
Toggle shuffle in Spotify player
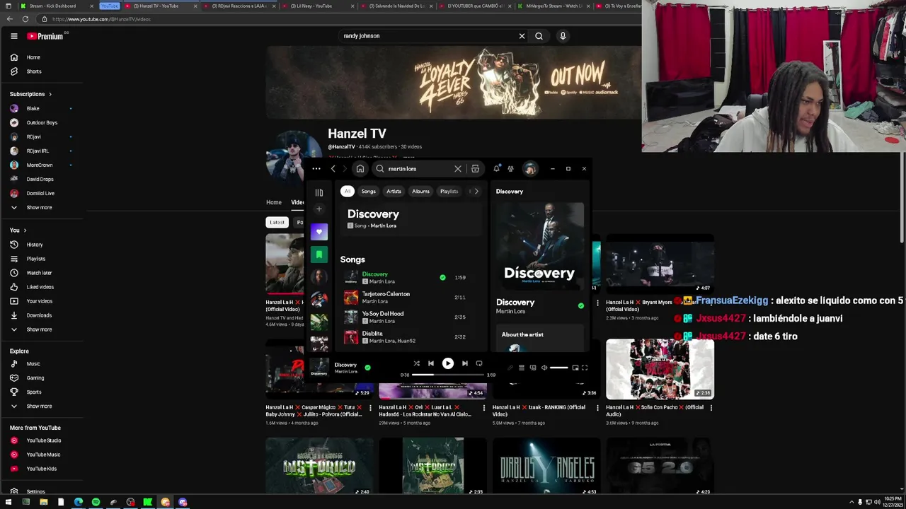click(x=416, y=363)
